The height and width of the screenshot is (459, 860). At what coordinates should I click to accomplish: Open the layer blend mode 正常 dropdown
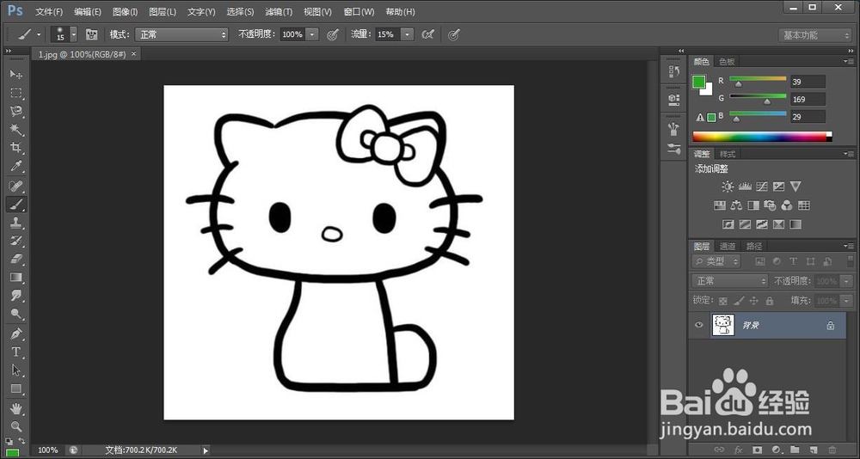pos(730,281)
